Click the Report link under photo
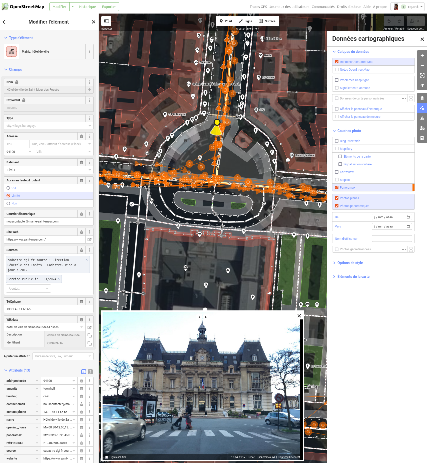This screenshot has width=427, height=463. (x=251, y=457)
